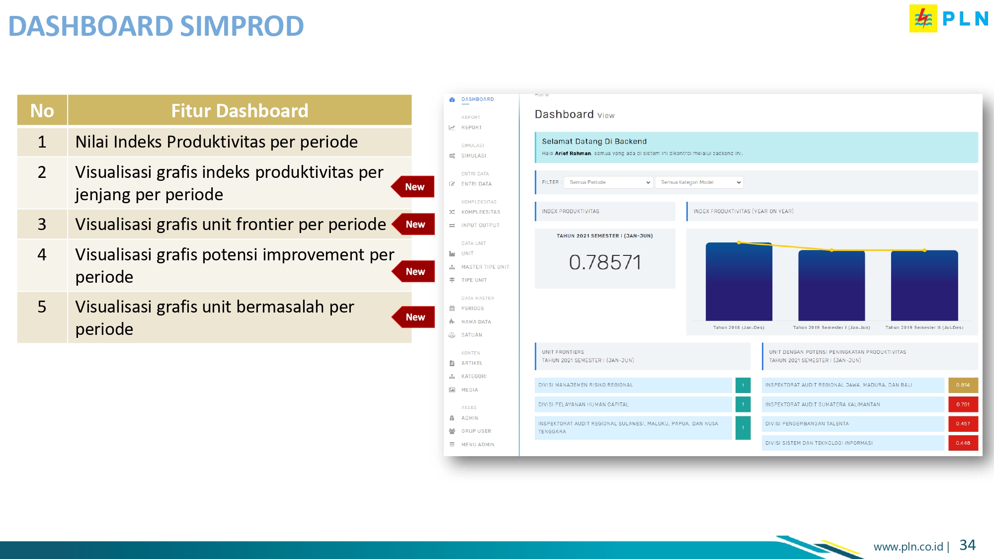
Task: Click Divisi Manajemen Risiko Regional row
Action: click(633, 385)
